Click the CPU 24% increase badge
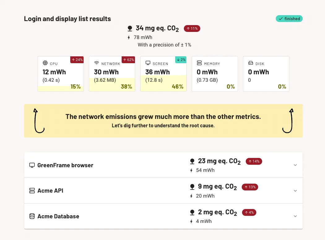325x240 pixels. point(77,60)
